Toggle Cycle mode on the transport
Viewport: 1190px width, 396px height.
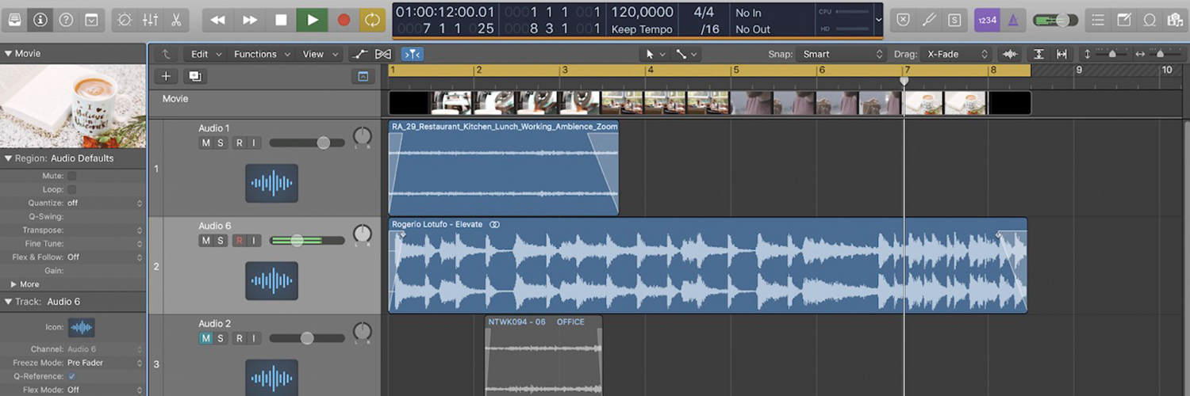click(x=370, y=20)
